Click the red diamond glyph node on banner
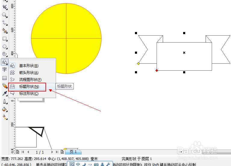The height and width of the screenshot is (166, 231). pyautogui.click(x=157, y=71)
